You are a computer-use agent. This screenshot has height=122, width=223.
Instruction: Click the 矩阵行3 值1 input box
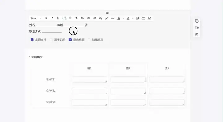pos(90,103)
